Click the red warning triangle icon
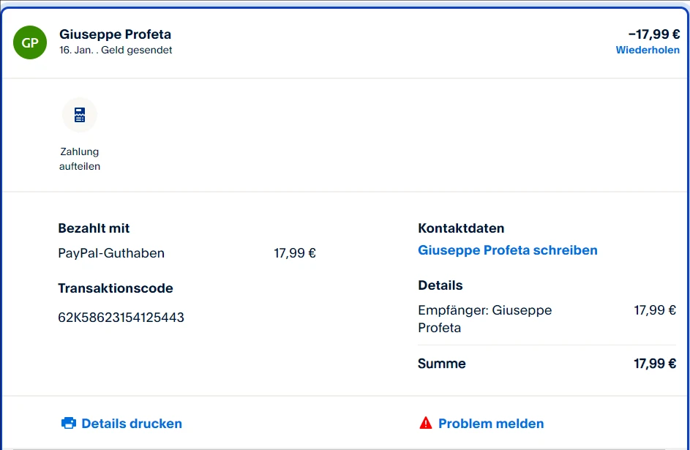690x450 pixels. click(426, 423)
